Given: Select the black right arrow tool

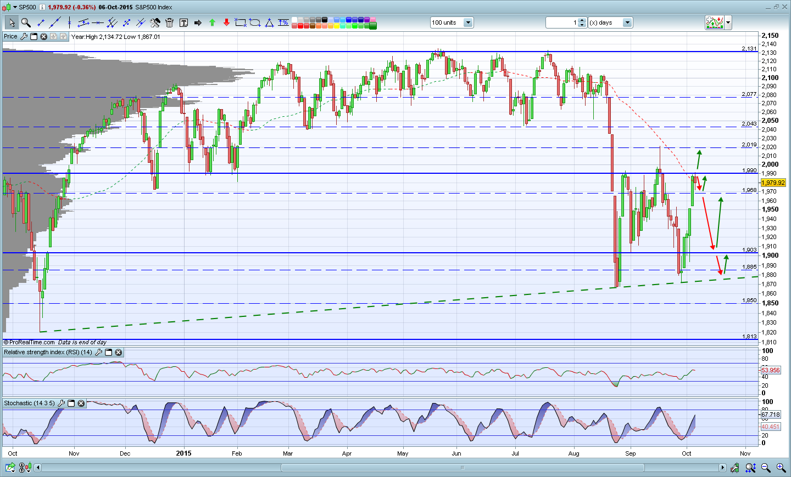Looking at the screenshot, I should 198,22.
